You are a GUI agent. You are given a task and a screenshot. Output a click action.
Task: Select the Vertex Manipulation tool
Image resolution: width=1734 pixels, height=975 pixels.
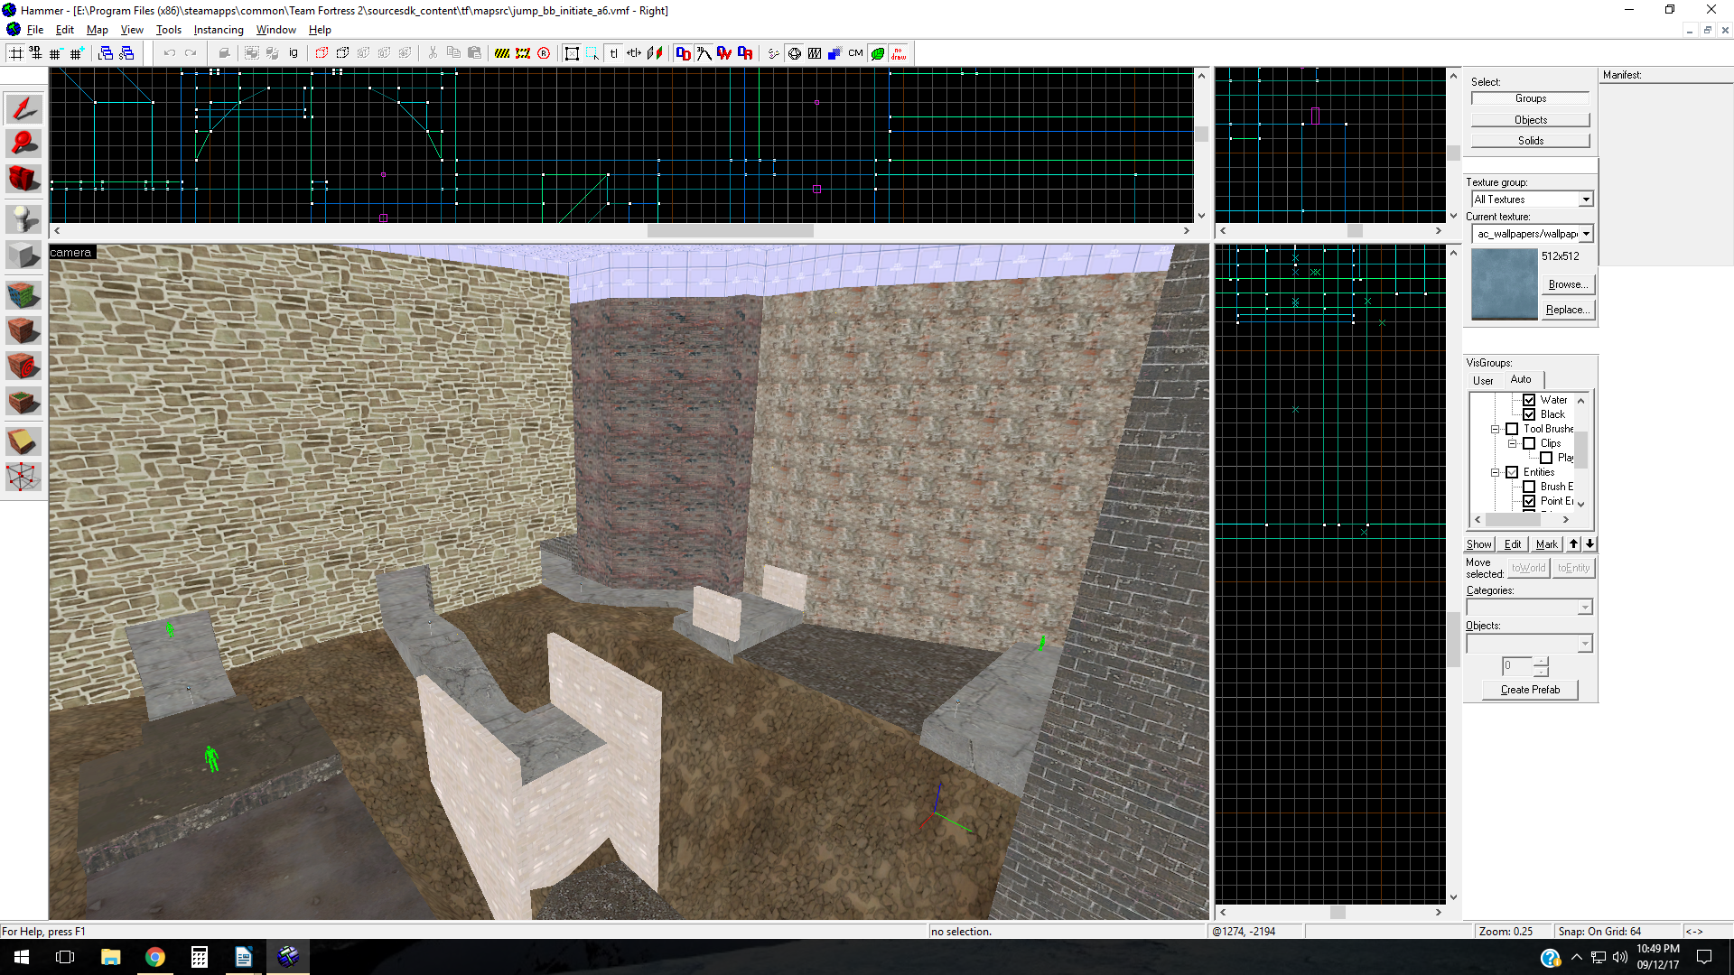pyautogui.click(x=23, y=476)
